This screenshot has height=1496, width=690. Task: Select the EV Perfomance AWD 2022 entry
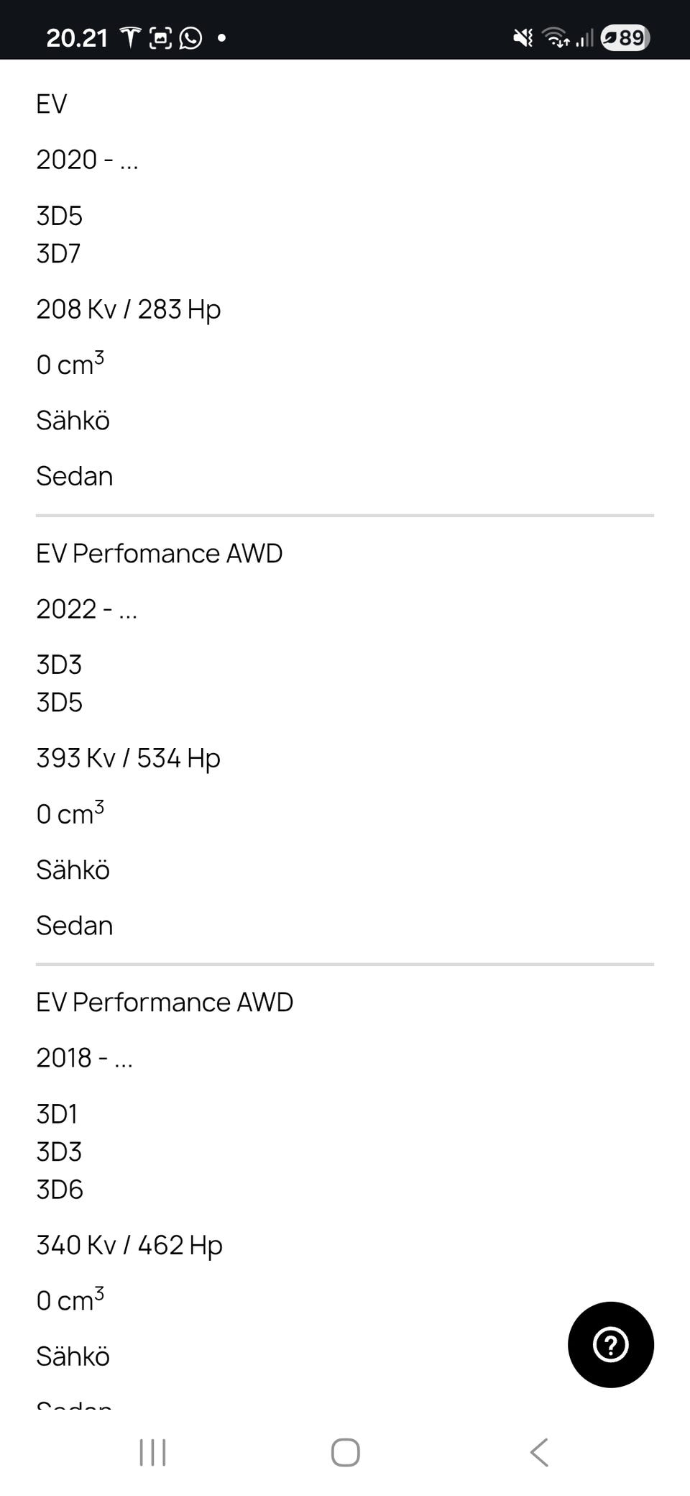click(159, 553)
